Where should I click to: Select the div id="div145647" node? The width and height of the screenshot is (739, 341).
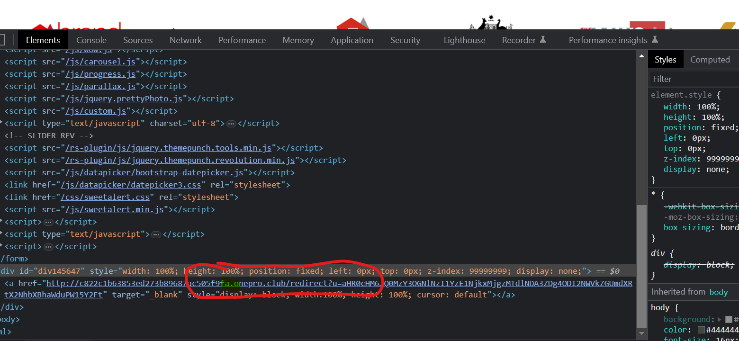(x=317, y=271)
